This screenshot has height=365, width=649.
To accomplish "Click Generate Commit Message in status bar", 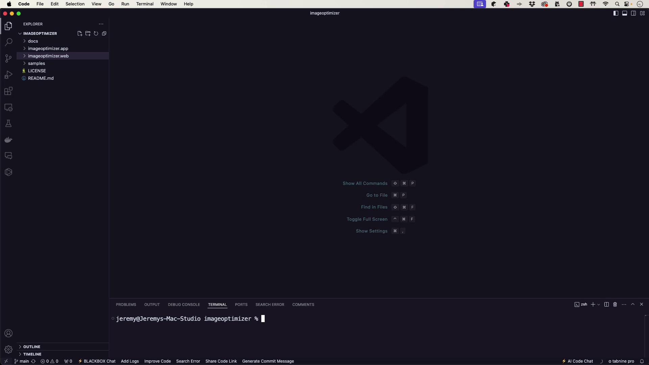I will pyautogui.click(x=268, y=361).
